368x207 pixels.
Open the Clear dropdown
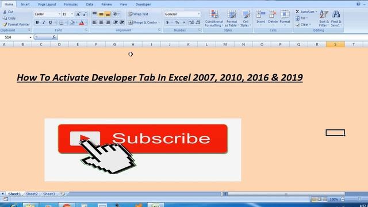click(303, 24)
